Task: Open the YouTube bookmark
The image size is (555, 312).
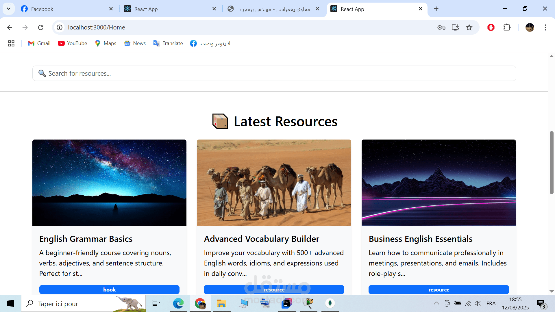Action: [x=72, y=43]
